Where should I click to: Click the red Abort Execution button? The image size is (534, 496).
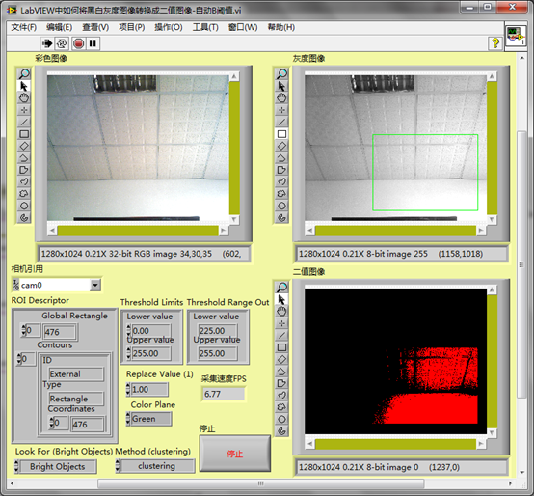pyautogui.click(x=79, y=43)
